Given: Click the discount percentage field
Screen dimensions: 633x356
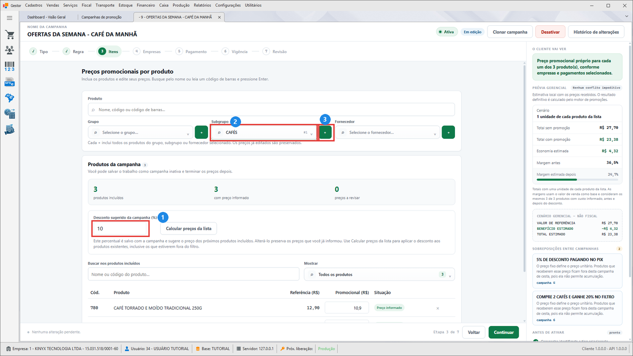Looking at the screenshot, I should click(x=121, y=229).
